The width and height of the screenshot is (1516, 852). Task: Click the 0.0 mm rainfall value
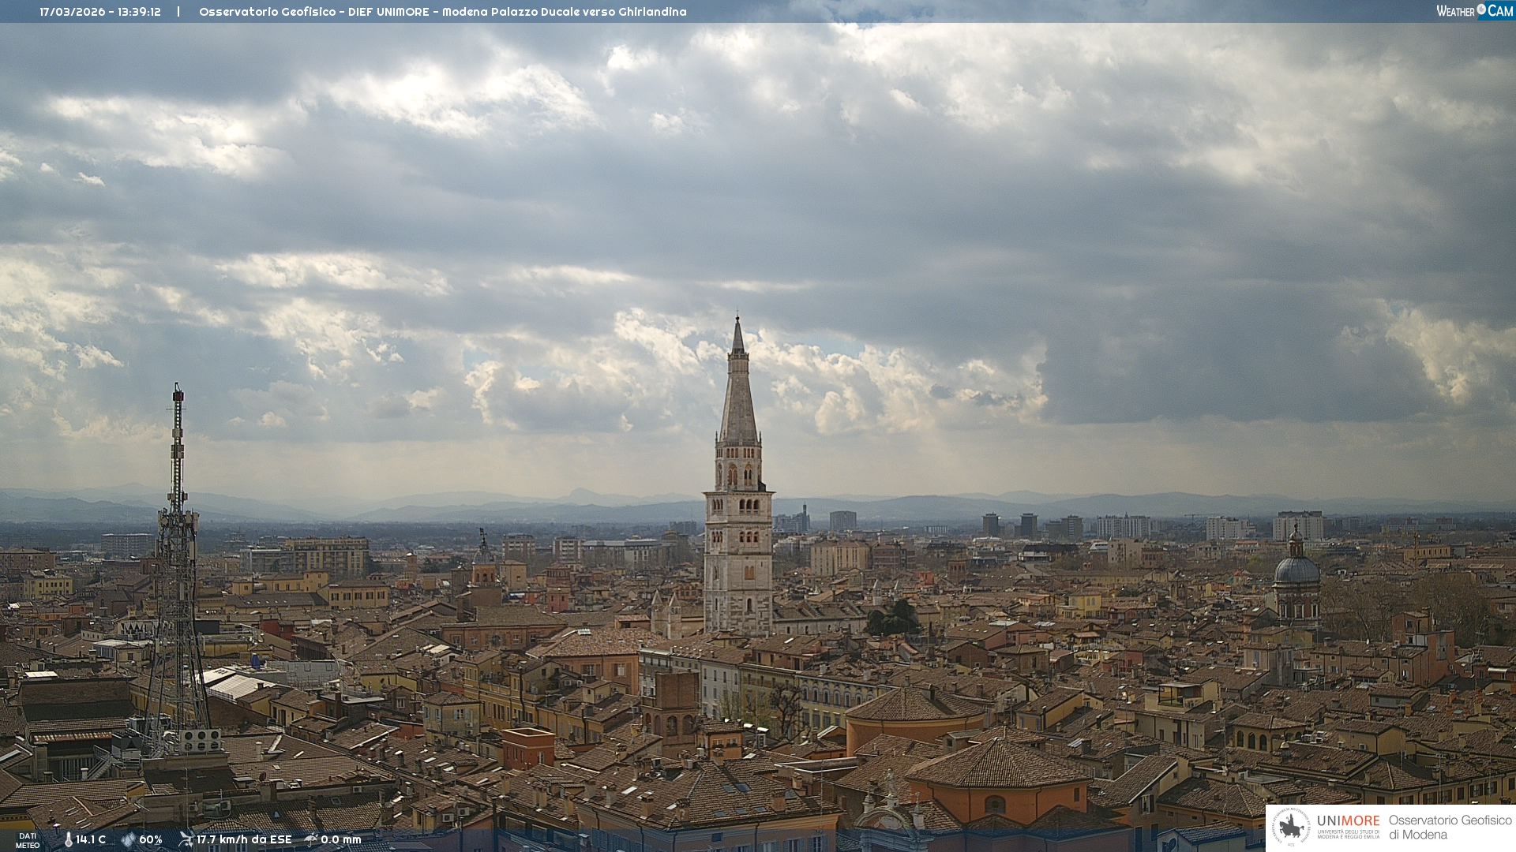(340, 839)
